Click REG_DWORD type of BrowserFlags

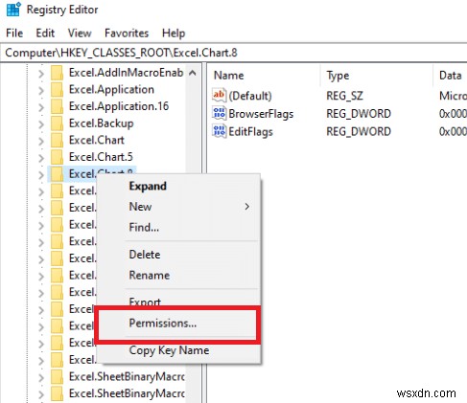click(359, 114)
